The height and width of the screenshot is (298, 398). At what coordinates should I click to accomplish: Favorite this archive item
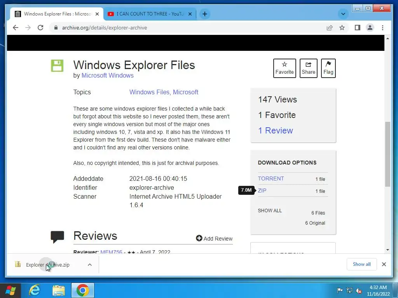[285, 68]
